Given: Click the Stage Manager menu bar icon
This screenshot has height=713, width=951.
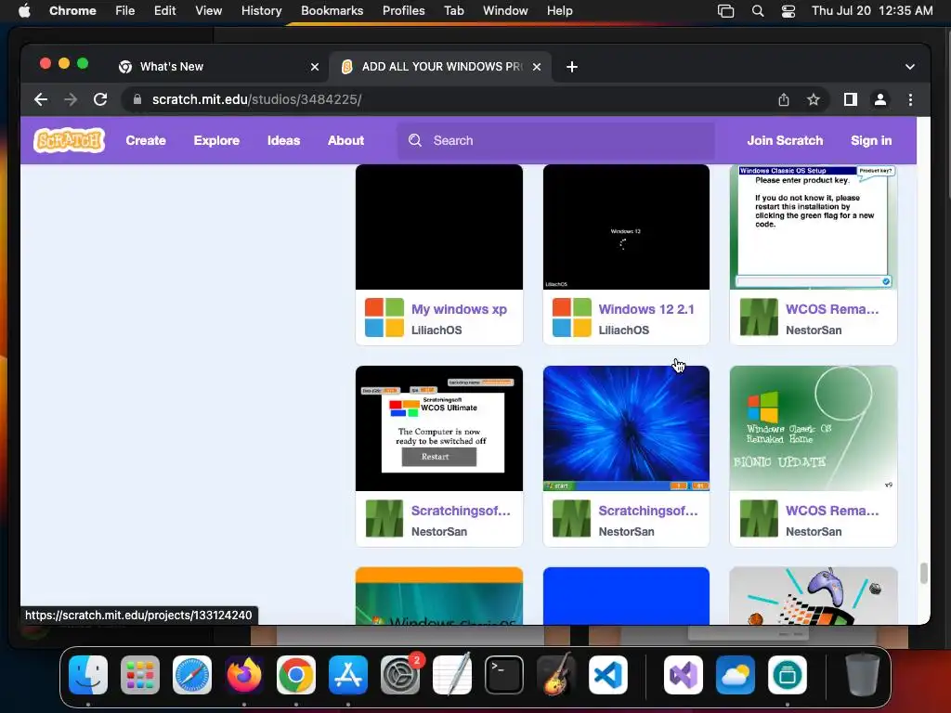Looking at the screenshot, I should 725,11.
